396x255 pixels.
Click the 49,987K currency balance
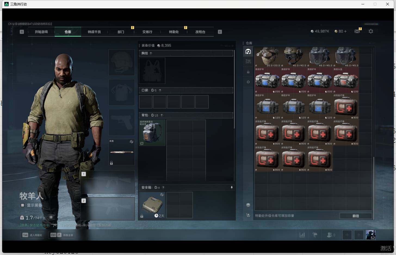click(x=320, y=31)
